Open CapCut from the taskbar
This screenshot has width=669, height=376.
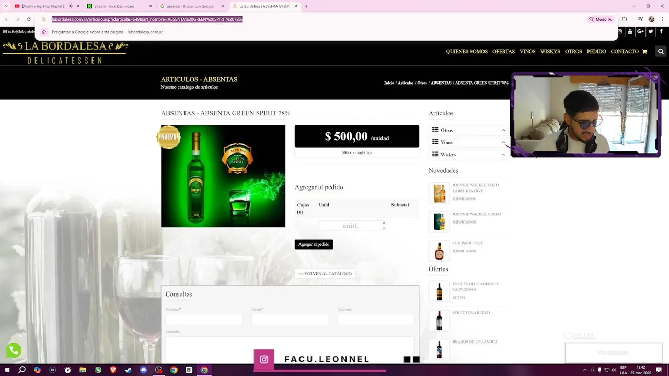coord(189,370)
